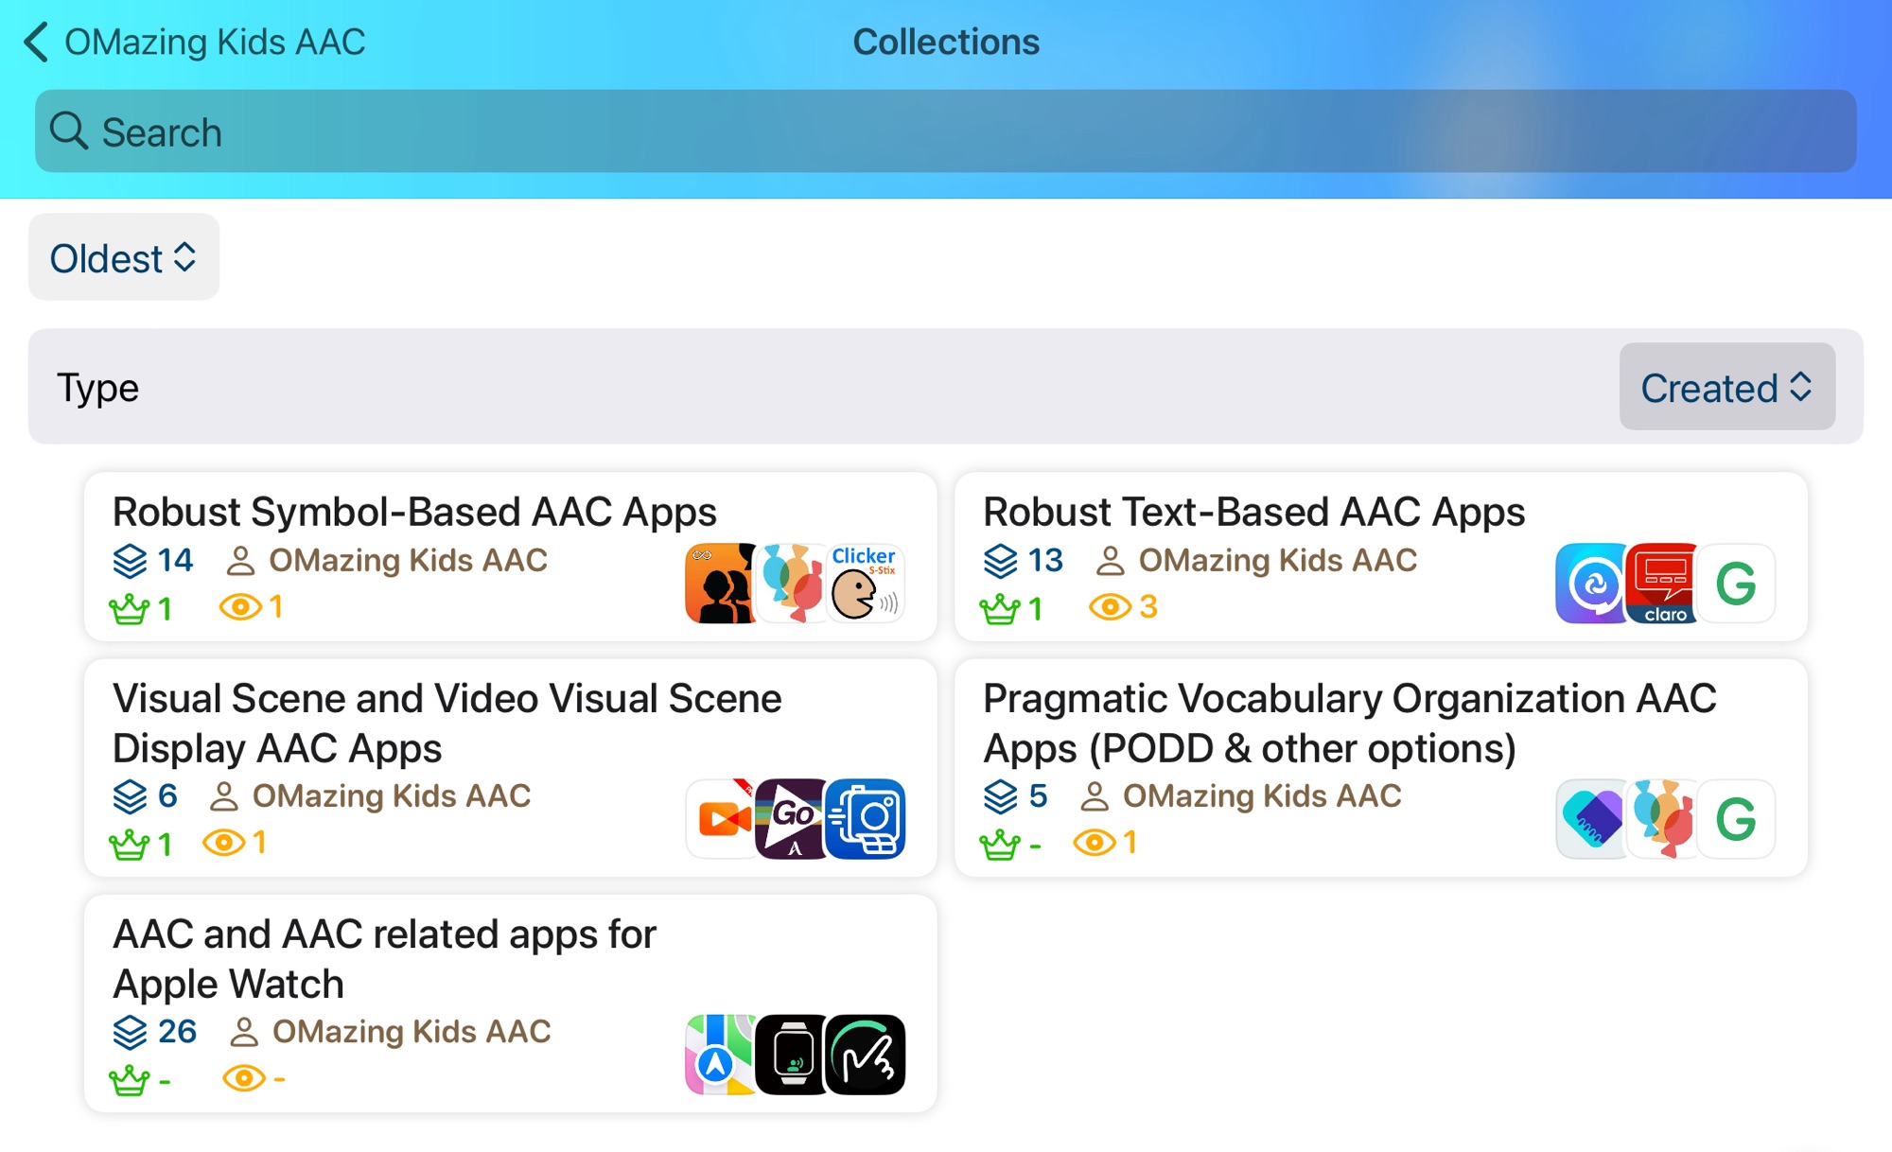Select the Apple Maps icon on Apple Watch card
Screen dimensions: 1892x1152
pos(720,1054)
